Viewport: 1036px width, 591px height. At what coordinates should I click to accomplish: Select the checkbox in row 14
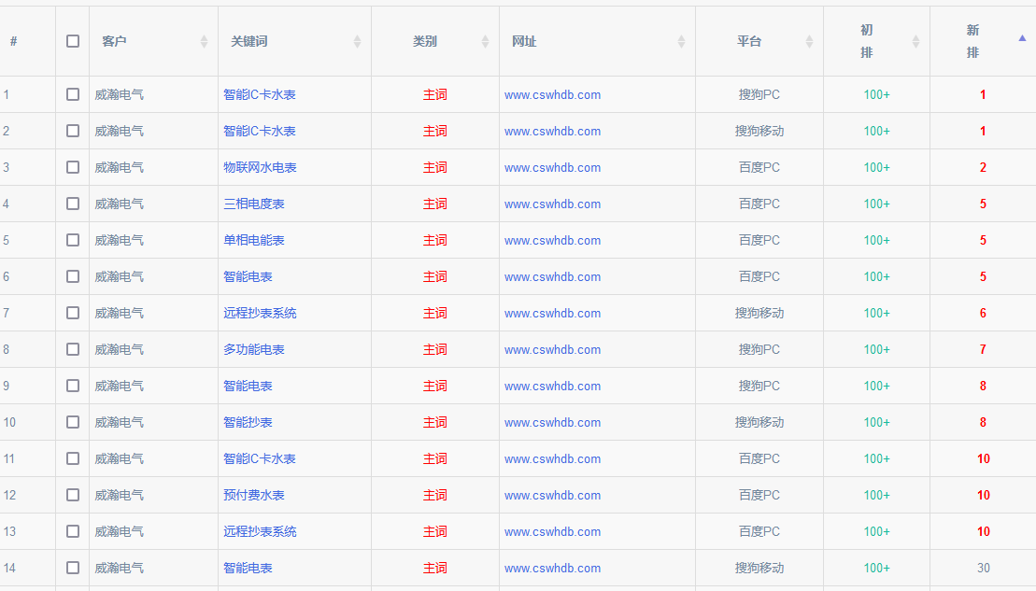click(73, 568)
